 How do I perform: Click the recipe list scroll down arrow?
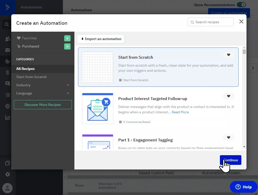[x=244, y=147]
